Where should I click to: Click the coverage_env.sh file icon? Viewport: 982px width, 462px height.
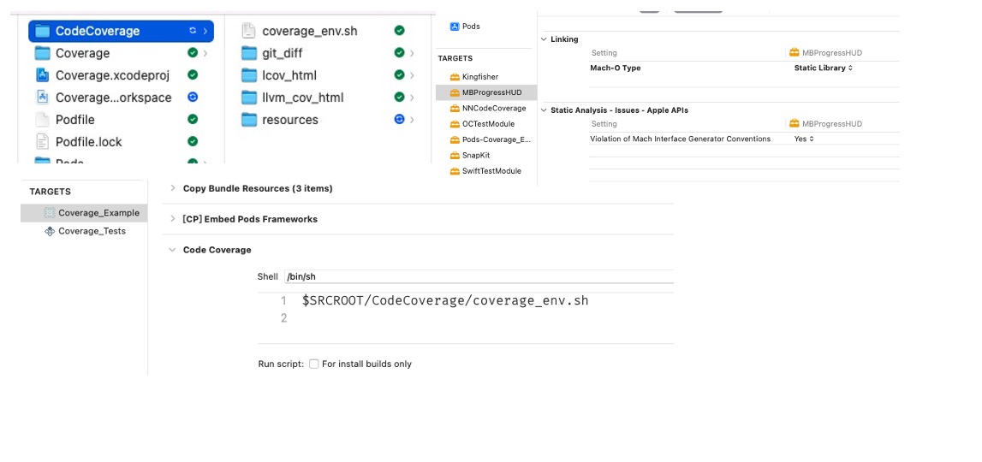(x=248, y=31)
